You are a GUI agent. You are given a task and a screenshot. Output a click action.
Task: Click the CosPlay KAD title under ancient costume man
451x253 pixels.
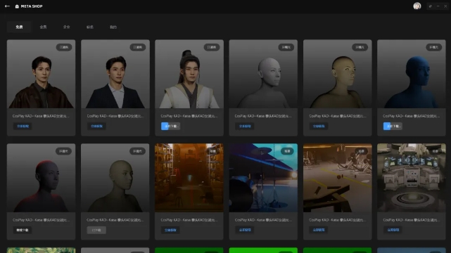189,116
